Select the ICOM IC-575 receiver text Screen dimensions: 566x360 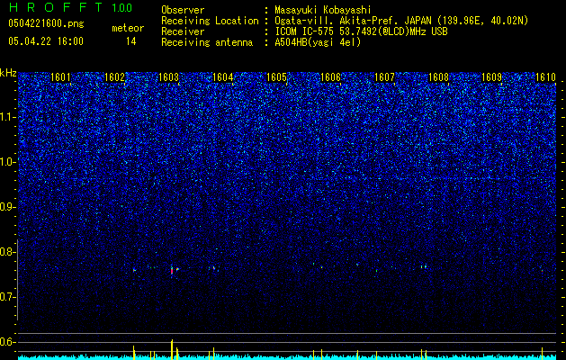coord(361,31)
